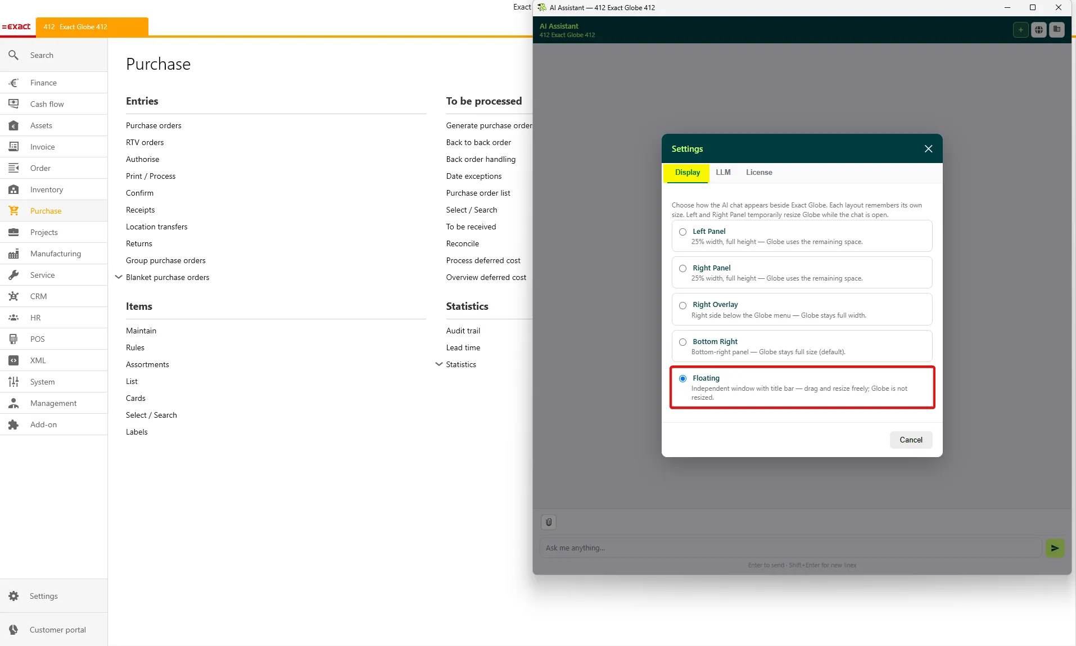Screen dimensions: 1076x646
Task: Open the HR menu item
Action: tap(54, 318)
